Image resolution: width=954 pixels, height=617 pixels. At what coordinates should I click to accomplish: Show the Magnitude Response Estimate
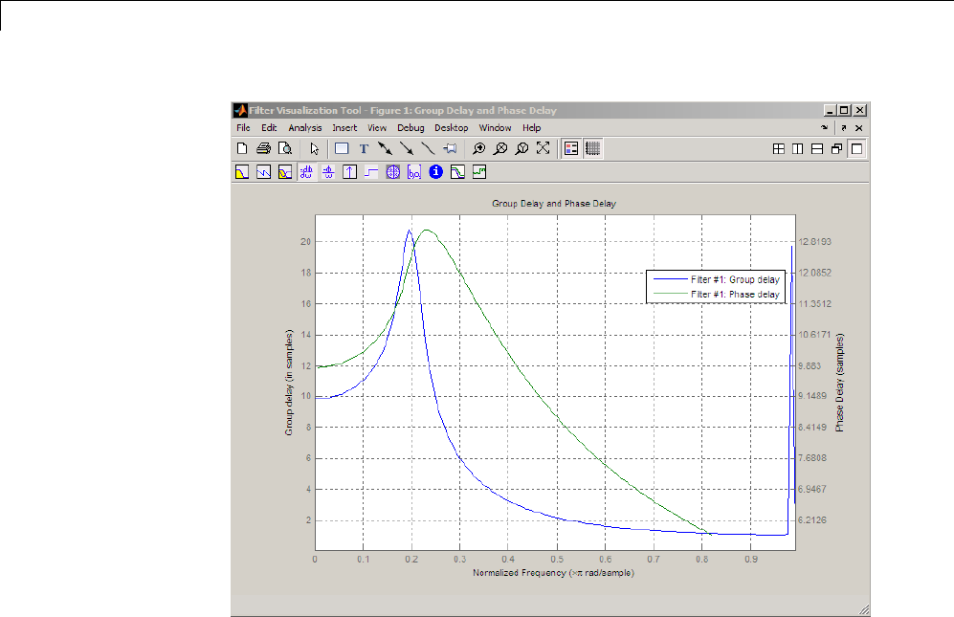[457, 172]
